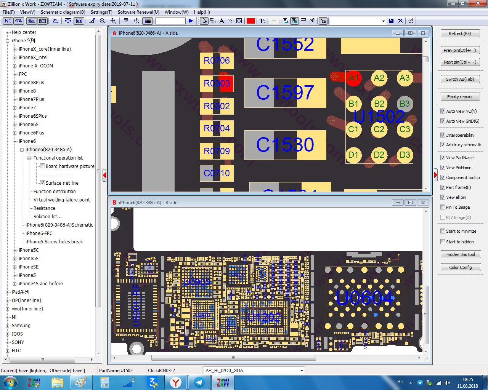Click the Empty remark button
Screen dimensions: 488x390
[x=460, y=97]
